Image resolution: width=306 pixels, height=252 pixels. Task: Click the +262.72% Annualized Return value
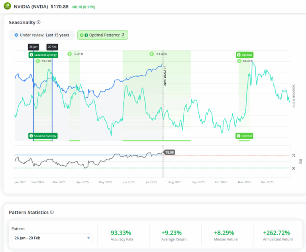tap(277, 233)
